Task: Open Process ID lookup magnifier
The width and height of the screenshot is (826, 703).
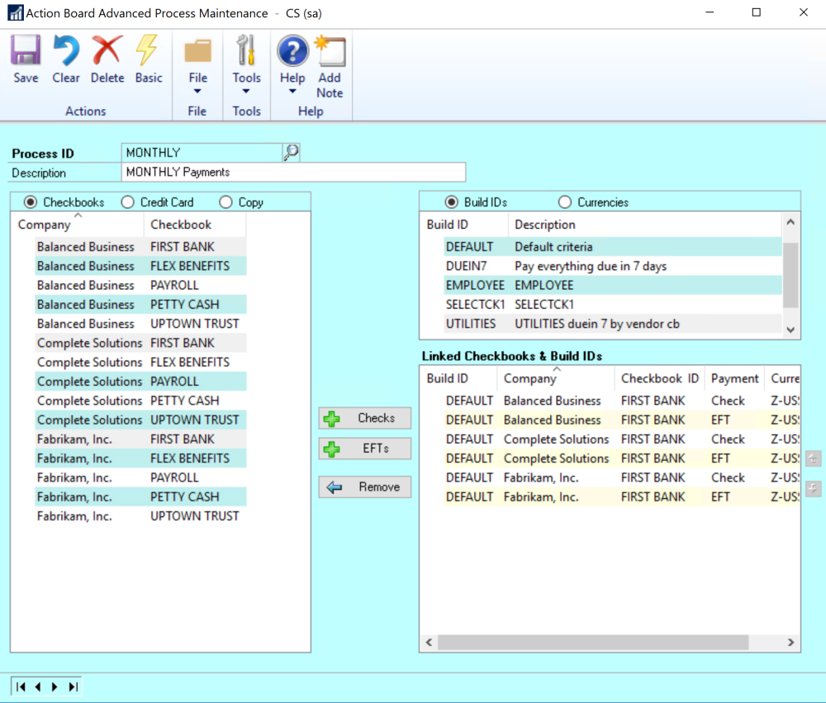Action: [x=291, y=152]
